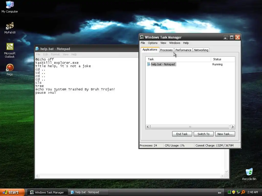Click the Notepad title bar icon
The width and height of the screenshot is (262, 196).
(37, 49)
